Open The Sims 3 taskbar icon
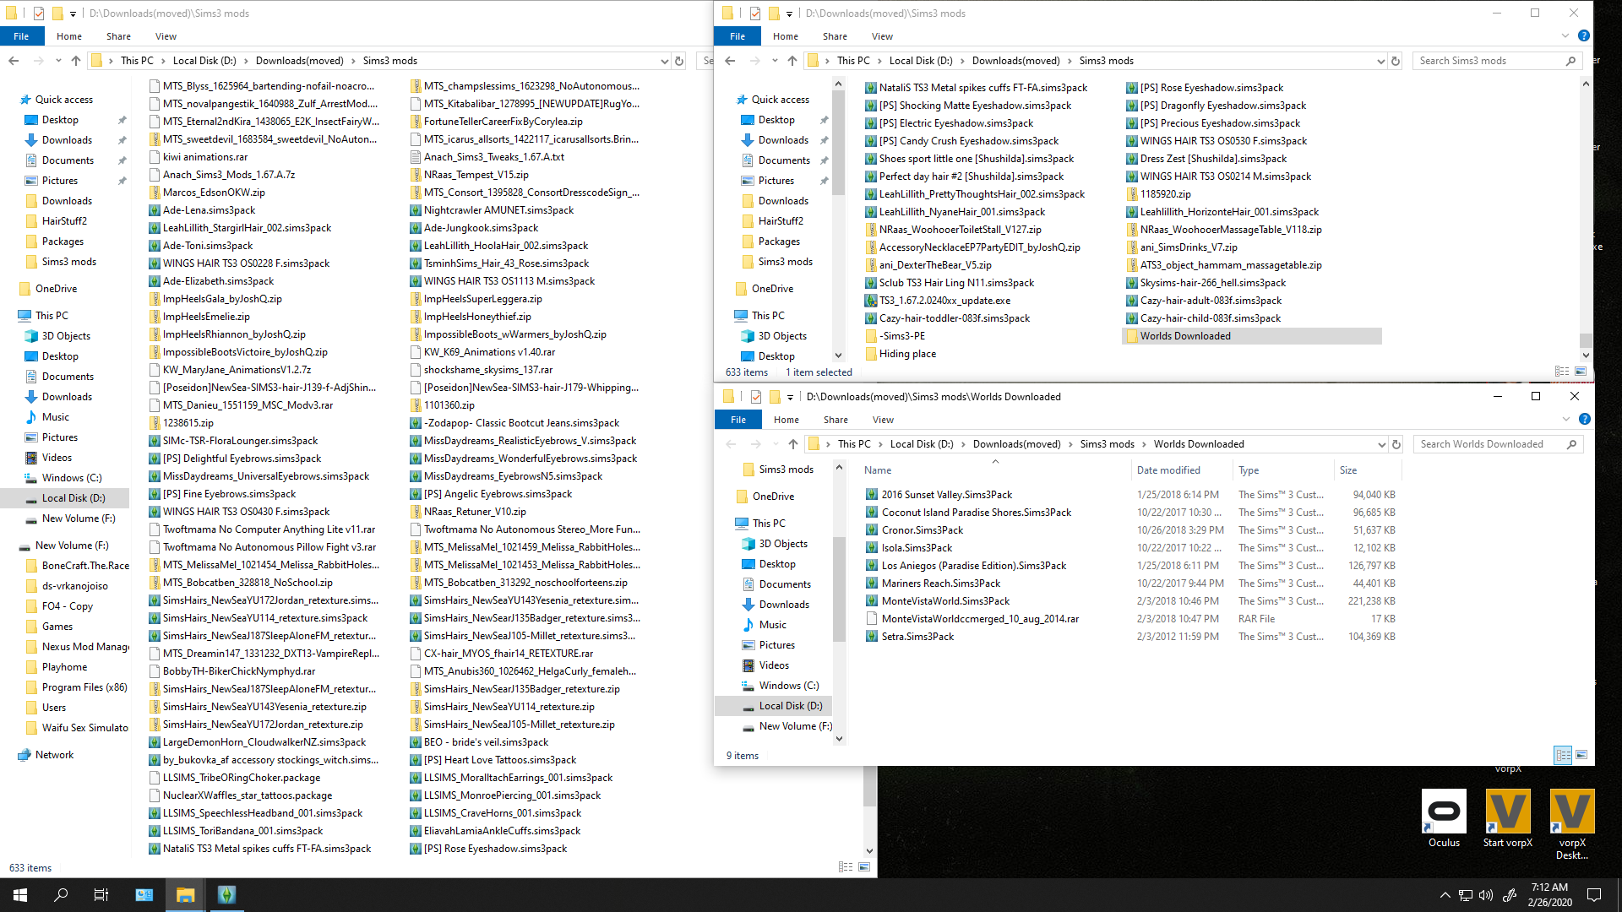The width and height of the screenshot is (1622, 912). (x=226, y=895)
